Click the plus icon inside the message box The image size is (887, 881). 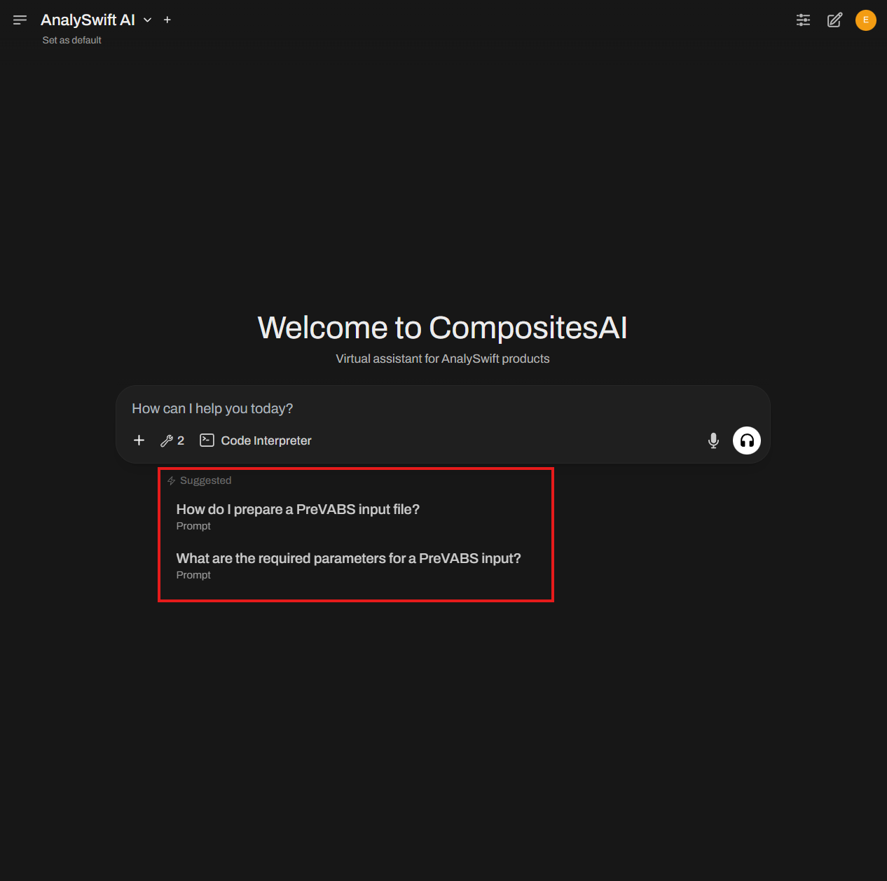tap(139, 440)
